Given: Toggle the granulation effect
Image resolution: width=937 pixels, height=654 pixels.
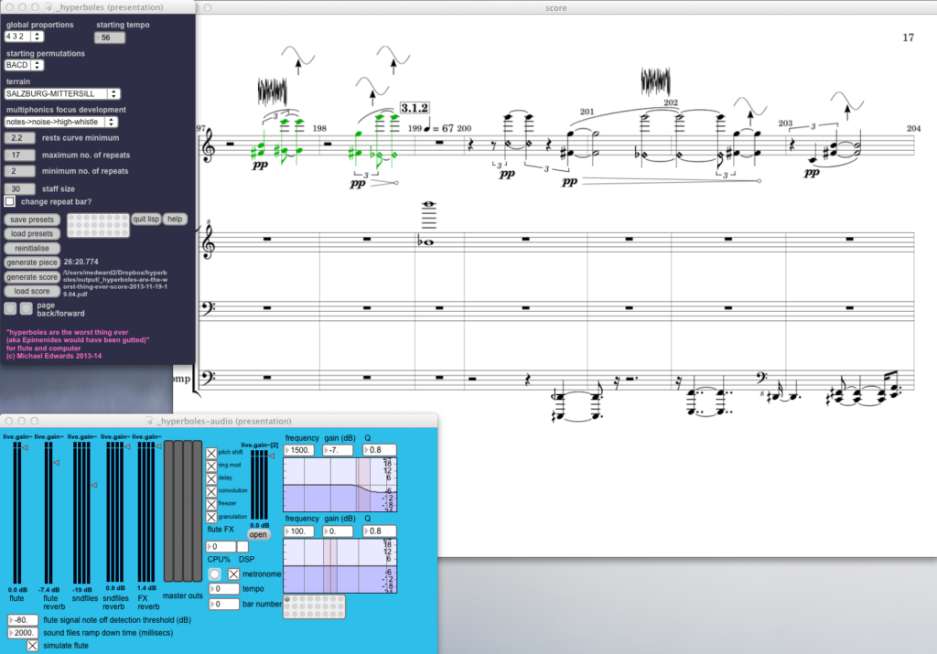Looking at the screenshot, I should 211,517.
